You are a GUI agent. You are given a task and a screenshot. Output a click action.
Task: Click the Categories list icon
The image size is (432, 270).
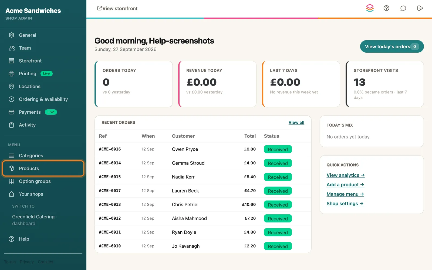click(11, 156)
